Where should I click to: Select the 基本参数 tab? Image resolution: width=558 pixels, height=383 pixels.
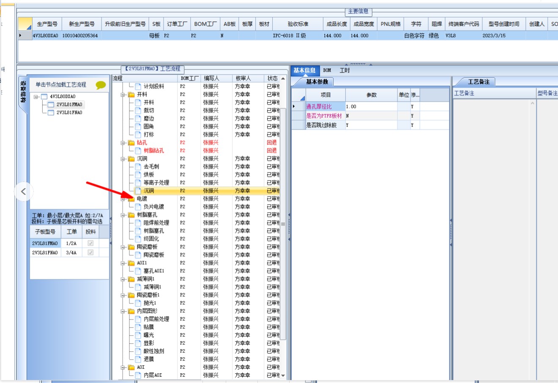click(x=317, y=82)
